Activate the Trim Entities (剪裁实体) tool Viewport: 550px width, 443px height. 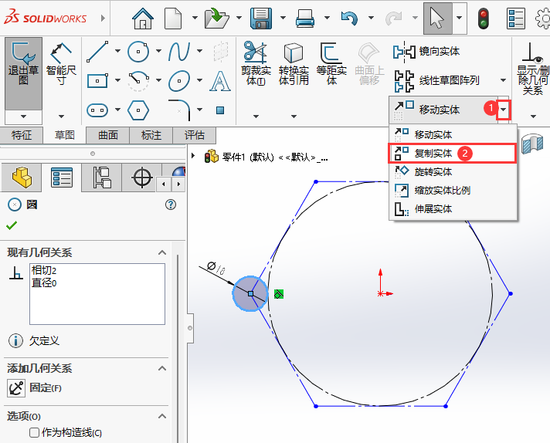[x=256, y=63]
